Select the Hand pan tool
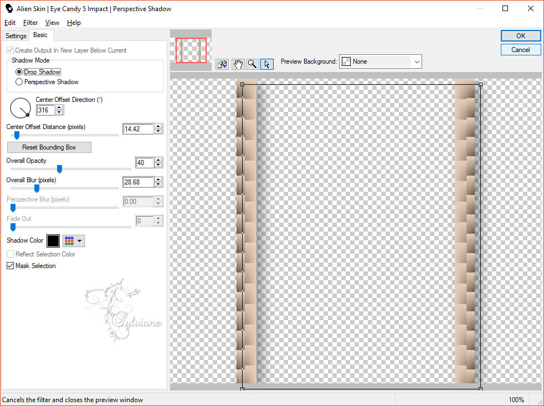 pyautogui.click(x=238, y=64)
